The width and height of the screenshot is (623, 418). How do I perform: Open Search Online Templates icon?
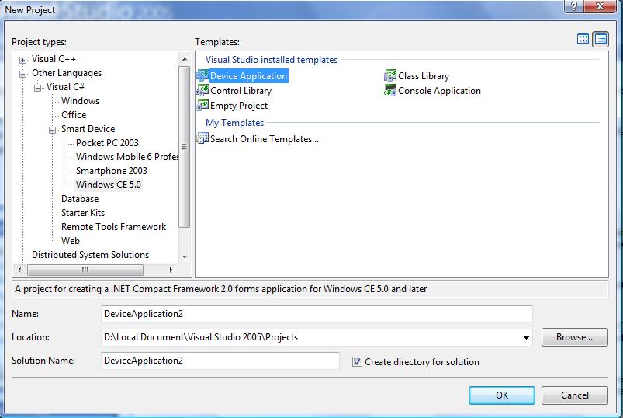pyautogui.click(x=202, y=138)
